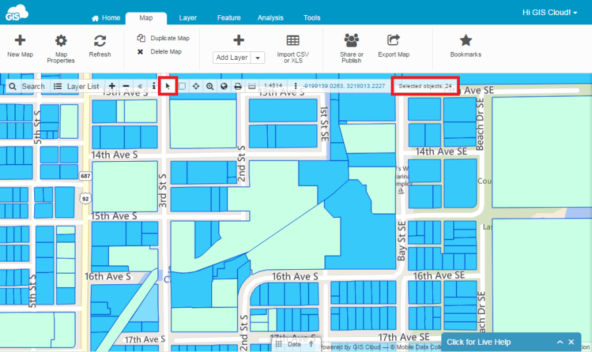Select the arrow pointer selection tool
The image size is (592, 352).
168,86
